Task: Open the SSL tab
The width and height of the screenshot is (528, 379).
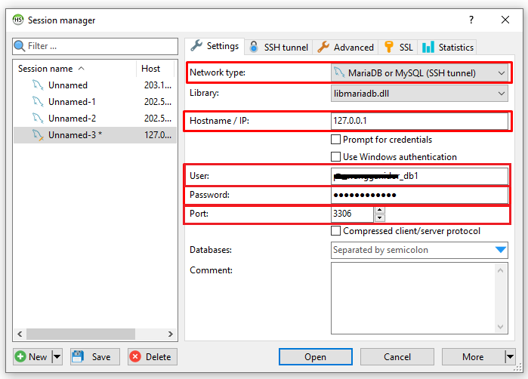Action: click(x=398, y=47)
